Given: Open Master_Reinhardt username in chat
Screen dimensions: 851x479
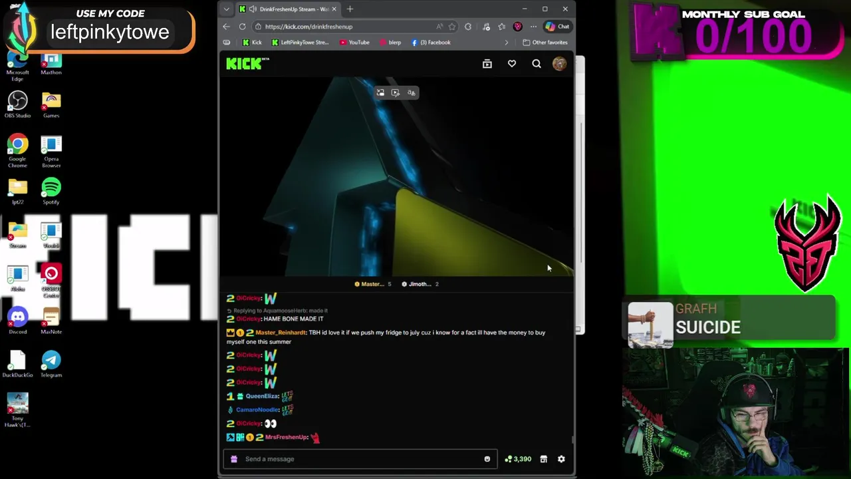Looking at the screenshot, I should pyautogui.click(x=281, y=333).
